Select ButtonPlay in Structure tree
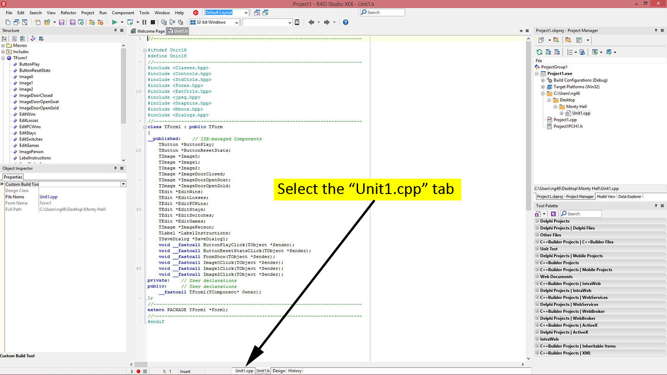Screen dimensions: 667x375 point(29,64)
